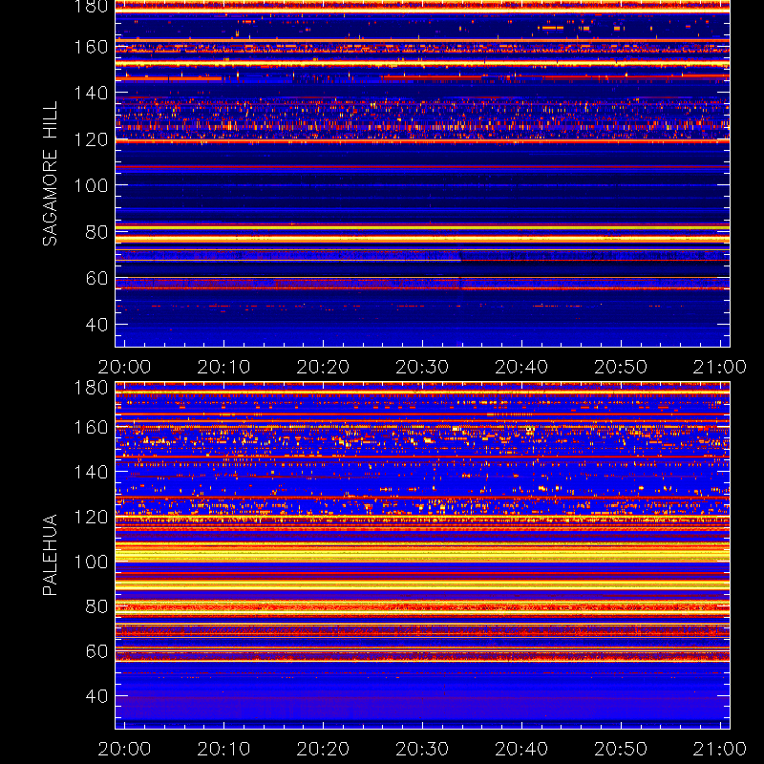Click the 140 tick label on Palehua plot
The height and width of the screenshot is (764, 764).
[x=91, y=472]
